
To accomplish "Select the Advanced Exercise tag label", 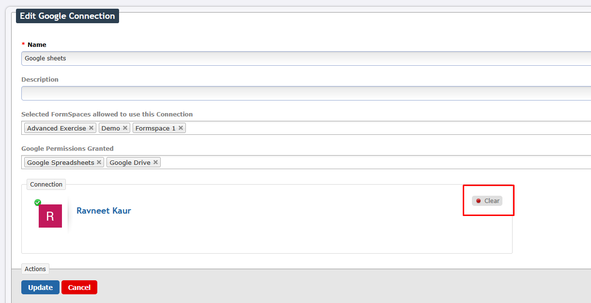I will [x=57, y=129].
